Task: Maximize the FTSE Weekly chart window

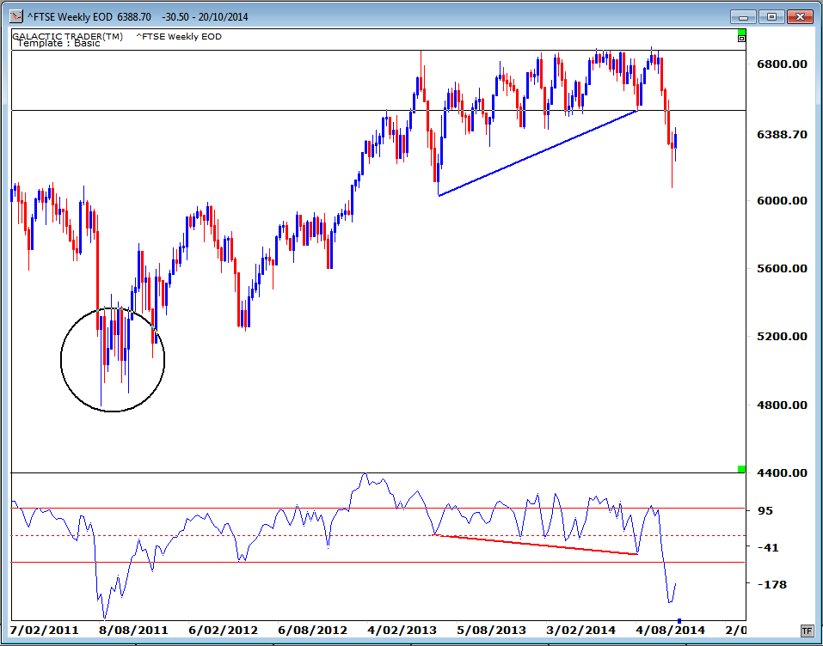Action: pos(771,17)
